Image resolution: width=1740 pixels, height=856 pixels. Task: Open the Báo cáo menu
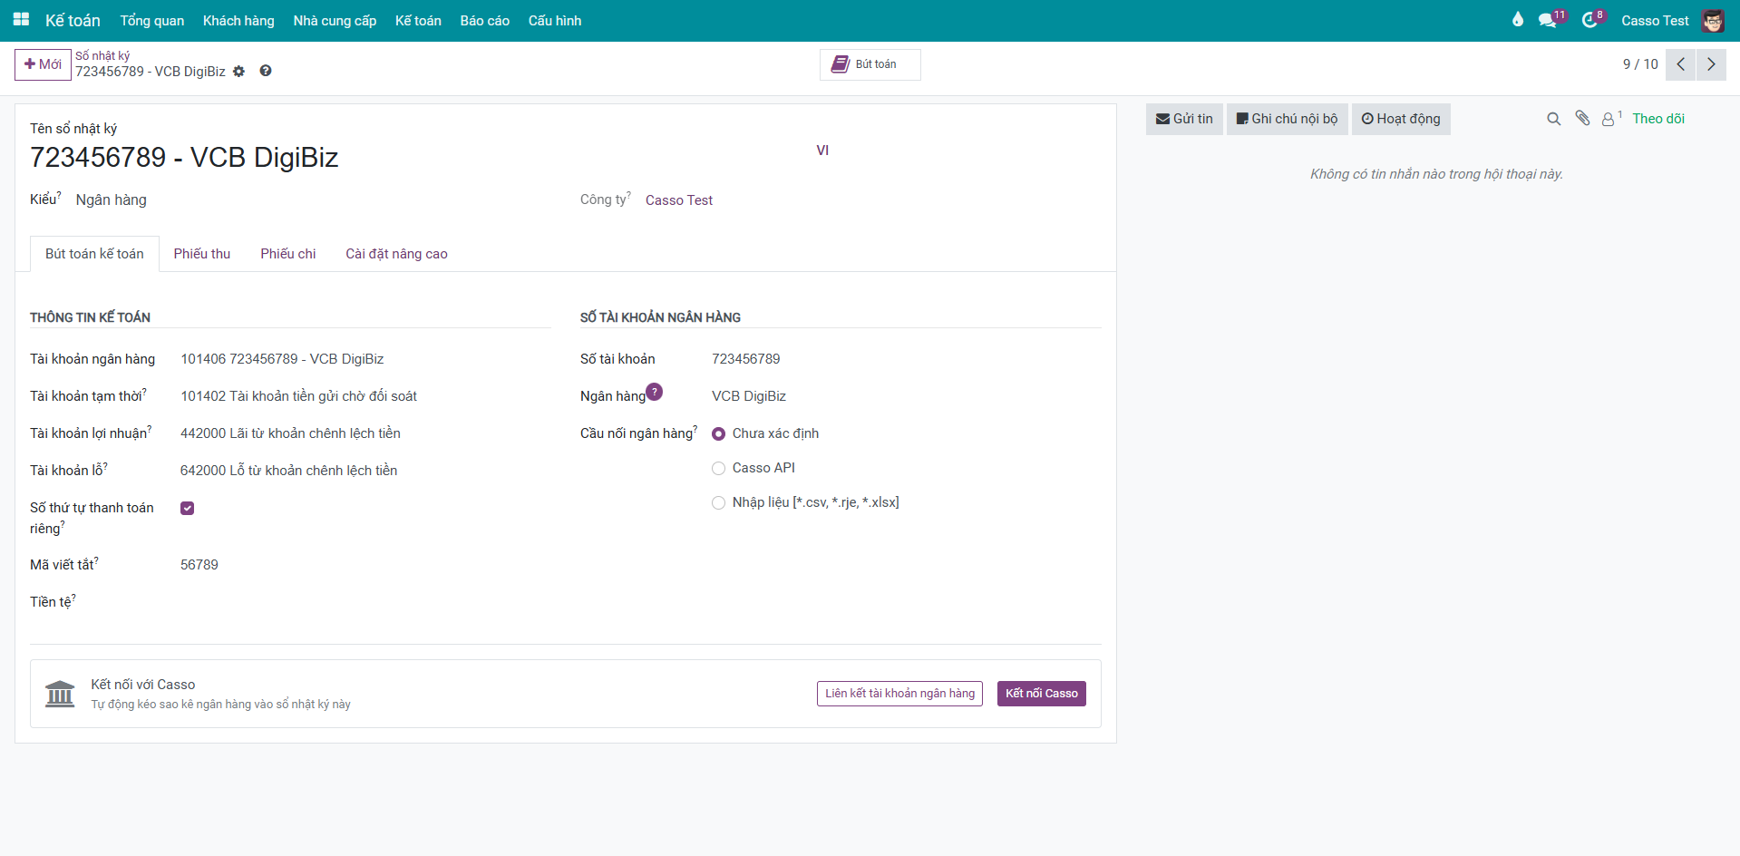click(x=485, y=21)
